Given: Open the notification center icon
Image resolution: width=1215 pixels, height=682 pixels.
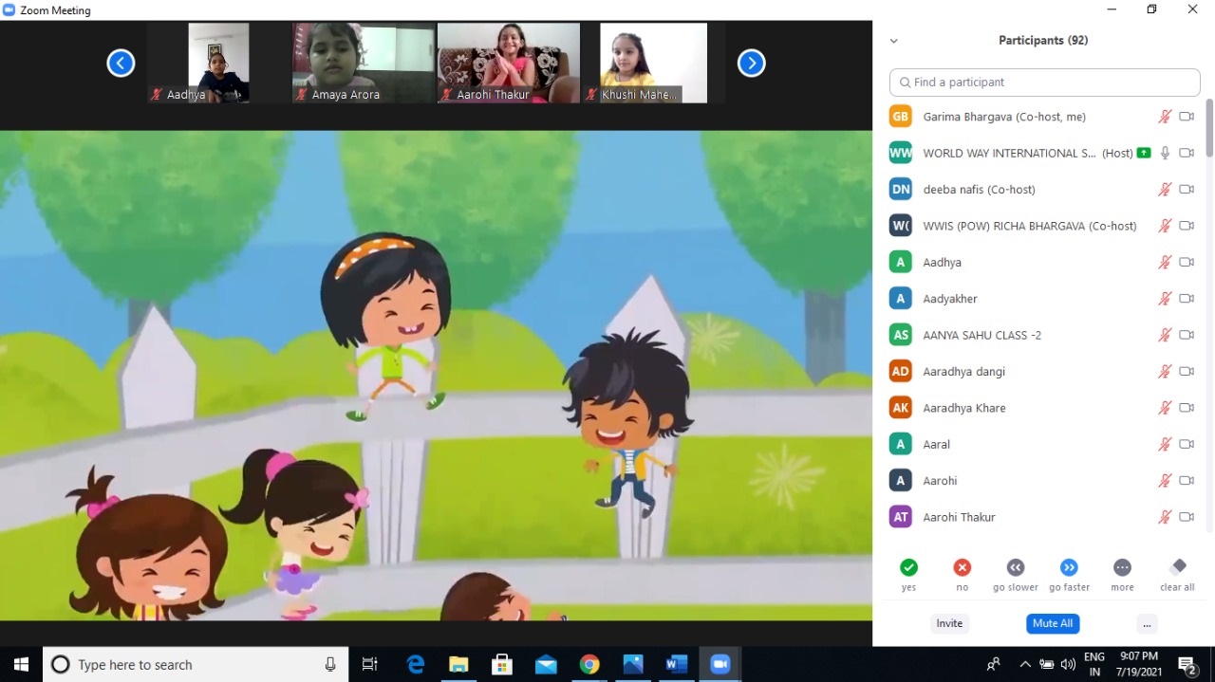Looking at the screenshot, I should pos(1187,664).
